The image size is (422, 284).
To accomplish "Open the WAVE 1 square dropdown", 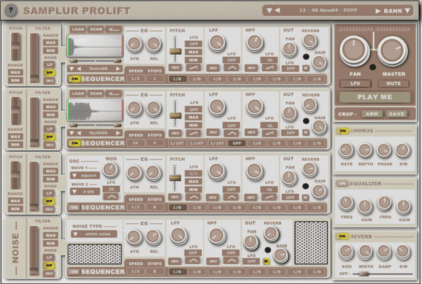I will [85, 175].
